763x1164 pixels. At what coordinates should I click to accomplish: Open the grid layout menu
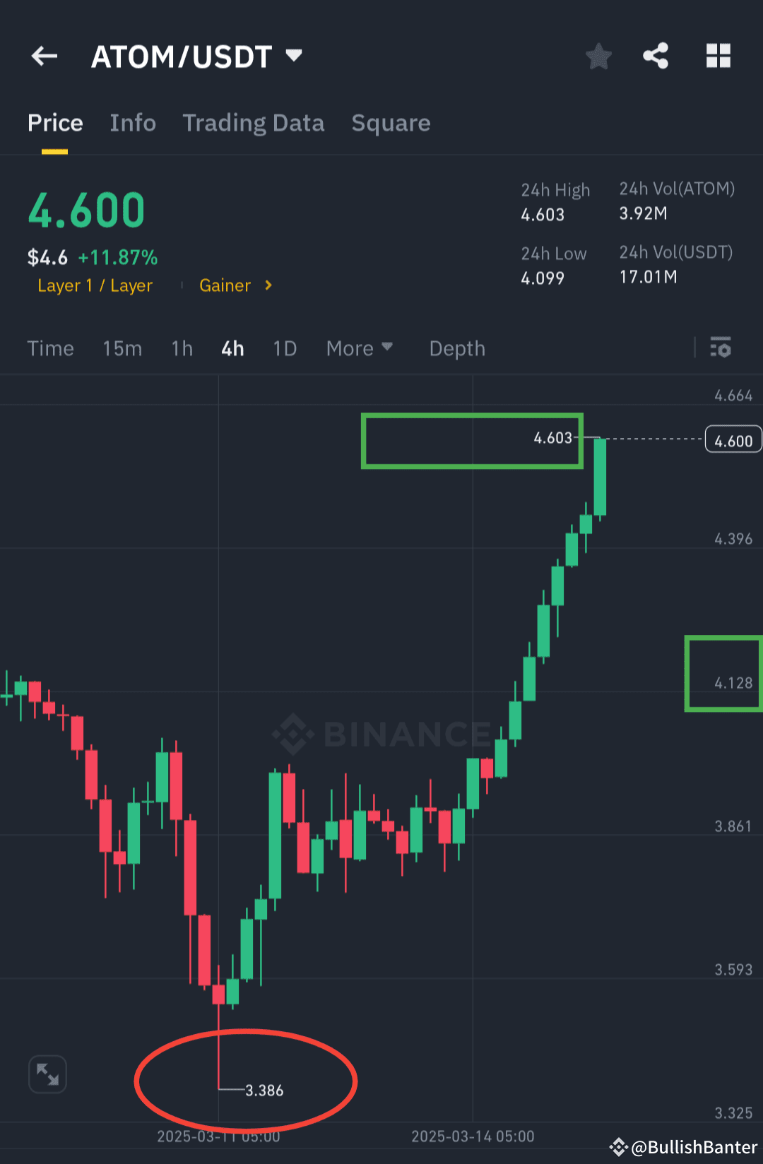[718, 56]
